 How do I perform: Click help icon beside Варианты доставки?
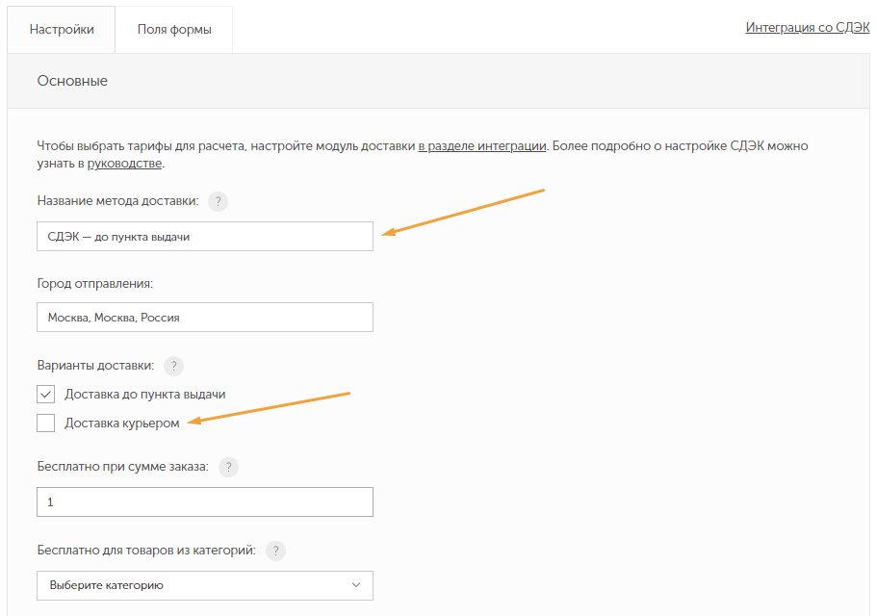click(173, 366)
